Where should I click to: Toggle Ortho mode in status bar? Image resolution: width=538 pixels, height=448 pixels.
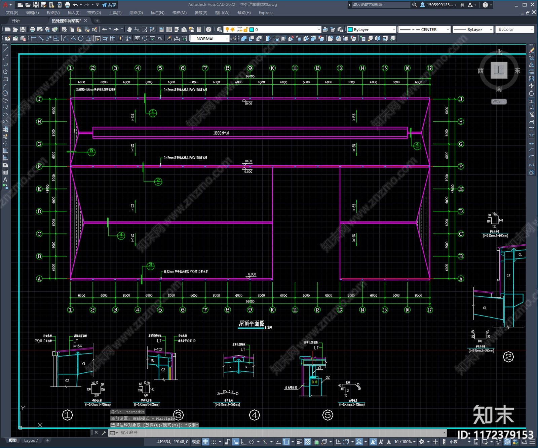(243, 442)
